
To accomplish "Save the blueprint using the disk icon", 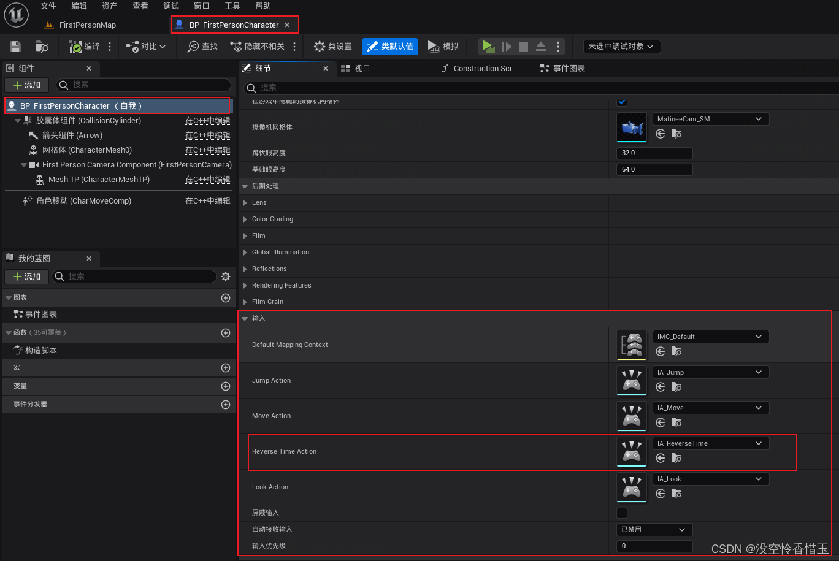I will tap(13, 46).
